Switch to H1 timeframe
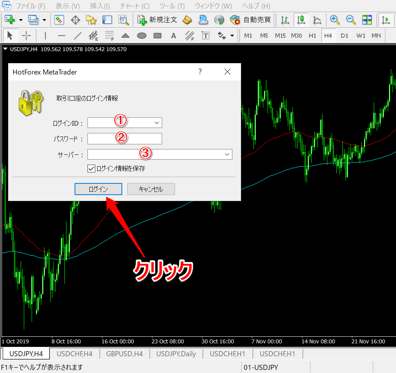The width and height of the screenshot is (396, 373). click(312, 36)
